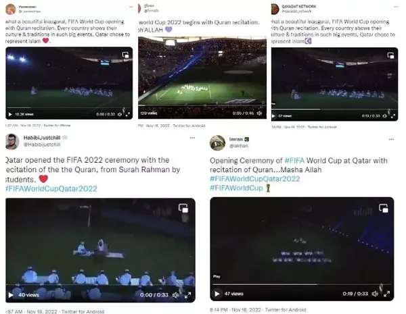Fullscreen the 10.3K views video
Viewport: 406px width, 314px height.
(128, 114)
